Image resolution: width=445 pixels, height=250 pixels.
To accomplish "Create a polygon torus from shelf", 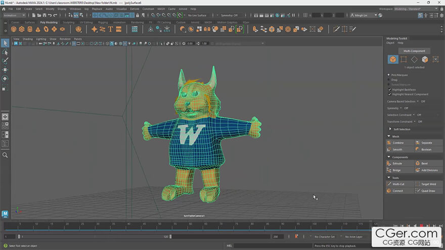I will [46, 29].
